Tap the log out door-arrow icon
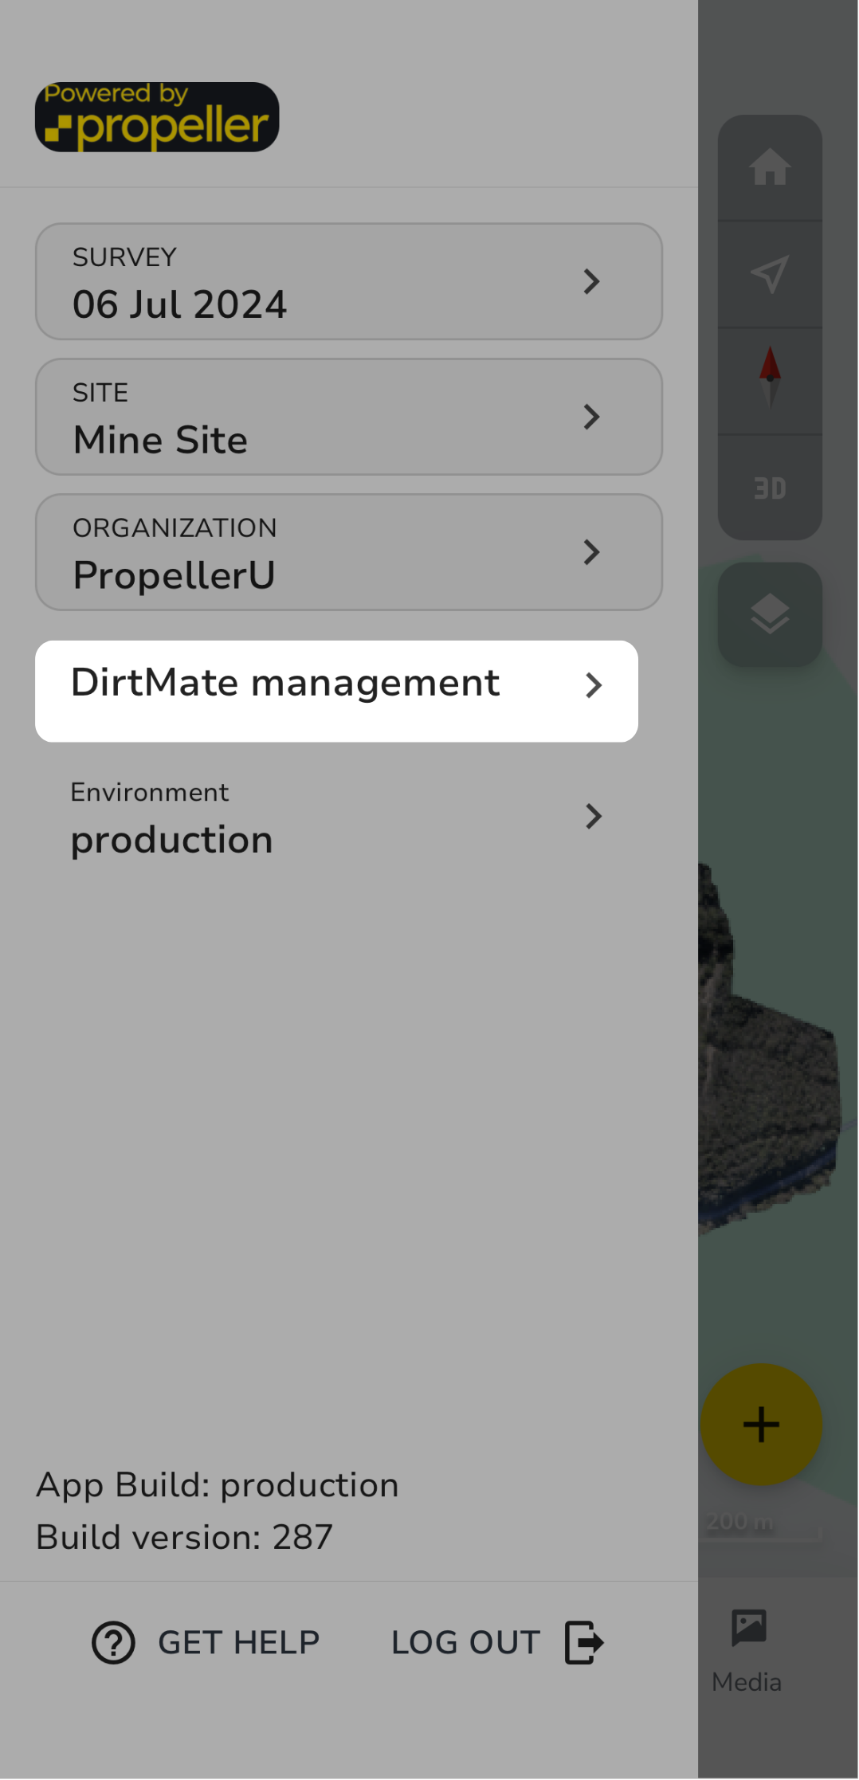859x1780 pixels. tap(584, 1643)
